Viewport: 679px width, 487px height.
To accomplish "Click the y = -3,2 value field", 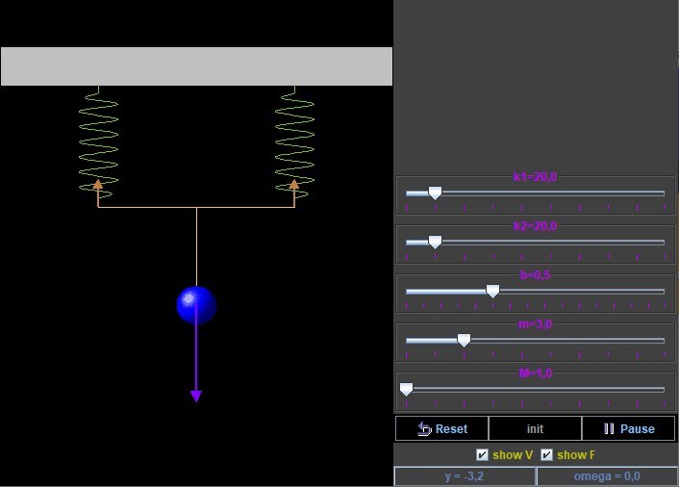I will [x=464, y=476].
